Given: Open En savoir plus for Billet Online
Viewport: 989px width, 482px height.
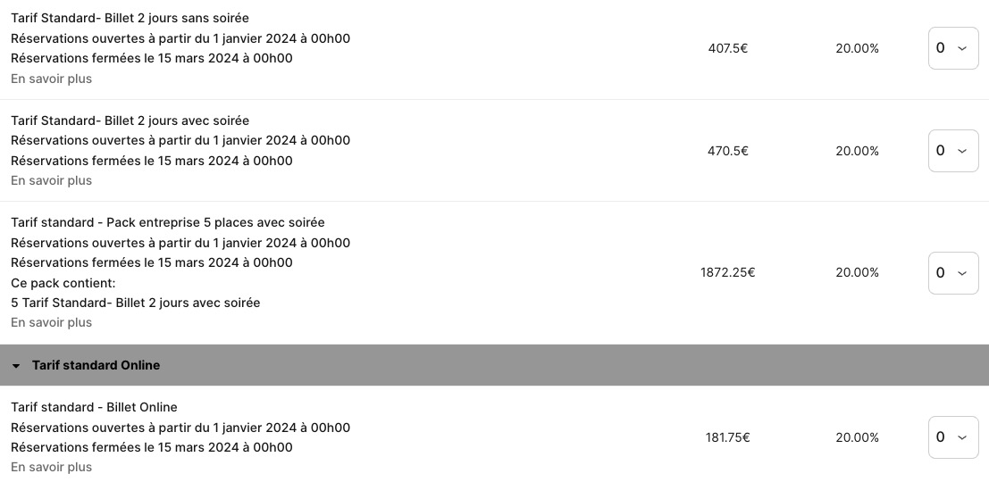Looking at the screenshot, I should click(x=51, y=467).
